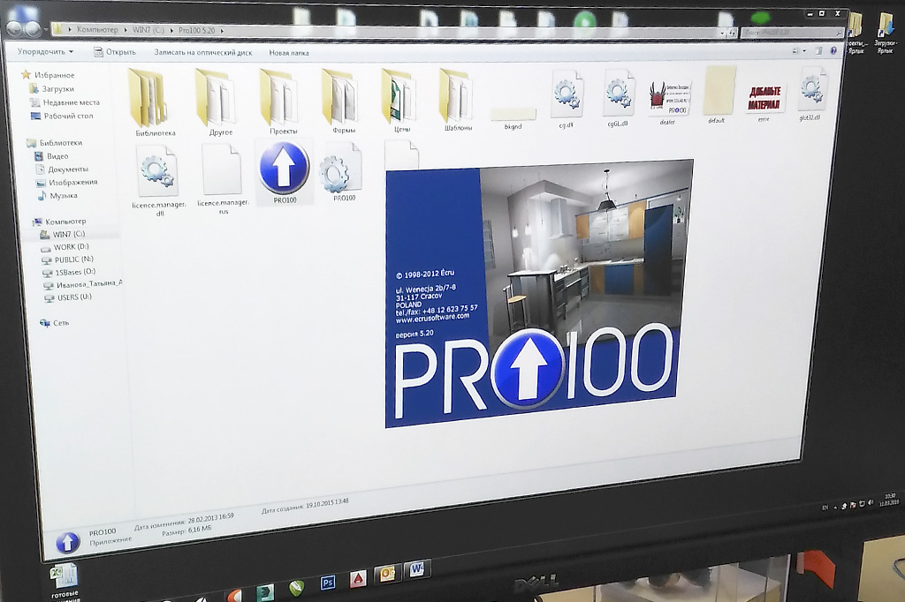Select the bkgnd image file
The width and height of the screenshot is (905, 602).
tap(513, 118)
